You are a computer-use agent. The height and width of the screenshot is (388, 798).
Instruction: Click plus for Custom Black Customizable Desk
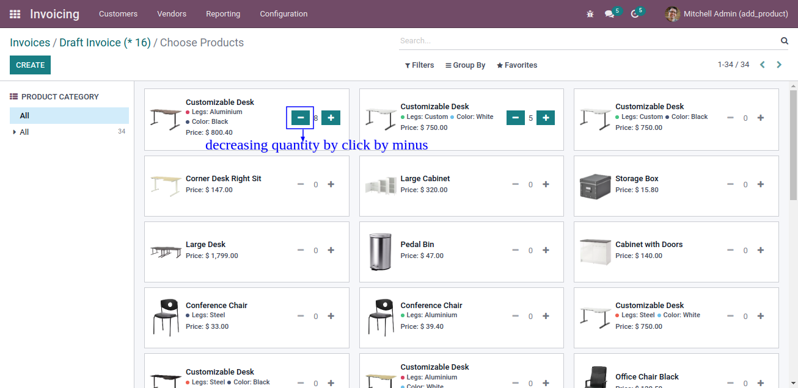coord(761,118)
